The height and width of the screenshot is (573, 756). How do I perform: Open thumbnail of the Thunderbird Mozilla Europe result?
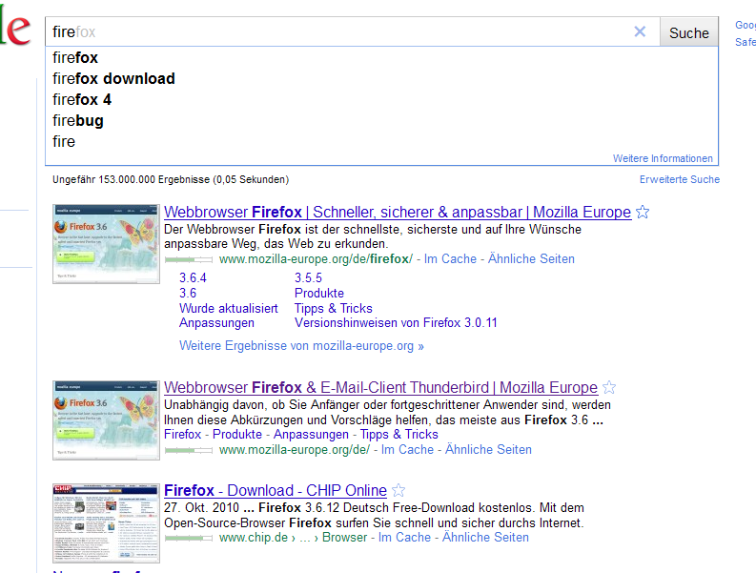pos(106,420)
